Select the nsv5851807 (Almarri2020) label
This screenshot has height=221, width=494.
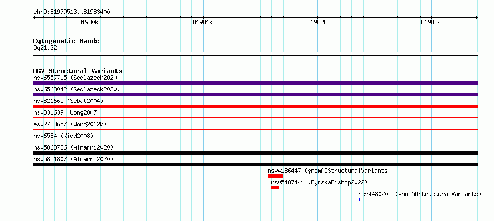click(73, 159)
